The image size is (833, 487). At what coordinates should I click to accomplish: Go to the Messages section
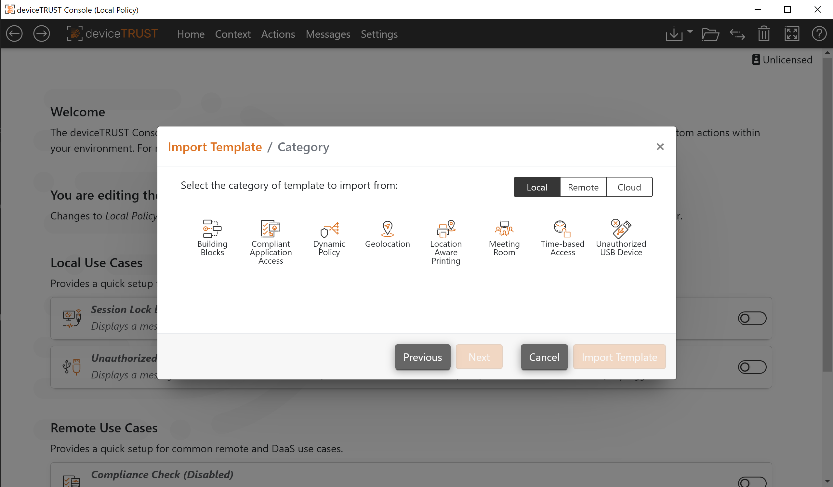coord(328,34)
